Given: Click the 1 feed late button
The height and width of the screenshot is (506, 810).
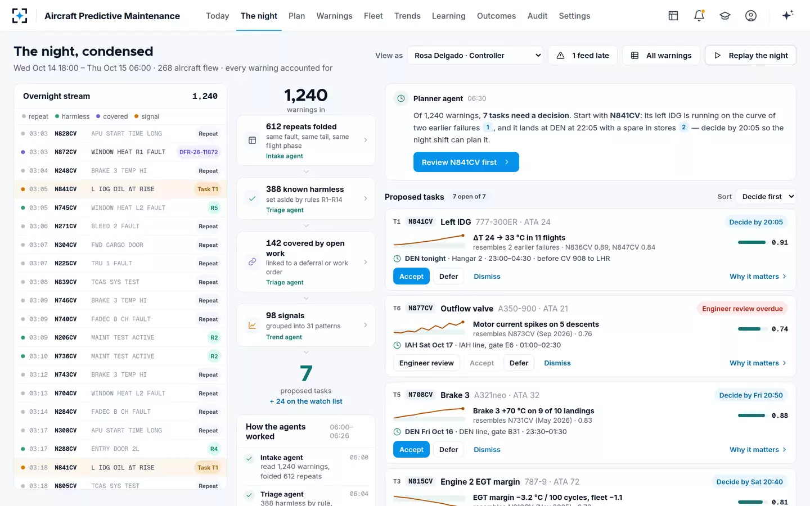Looking at the screenshot, I should pos(583,55).
